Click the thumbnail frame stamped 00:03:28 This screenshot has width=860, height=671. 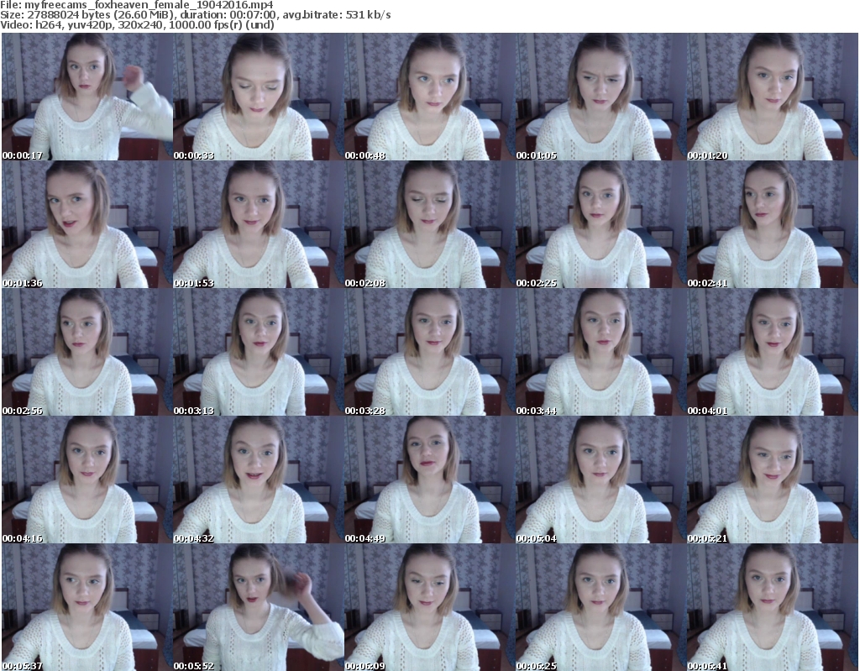tap(430, 352)
